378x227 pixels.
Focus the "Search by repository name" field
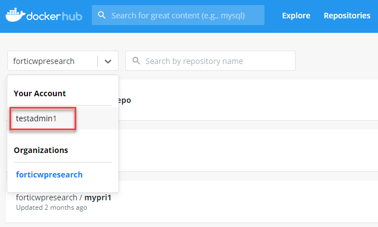[217, 61]
